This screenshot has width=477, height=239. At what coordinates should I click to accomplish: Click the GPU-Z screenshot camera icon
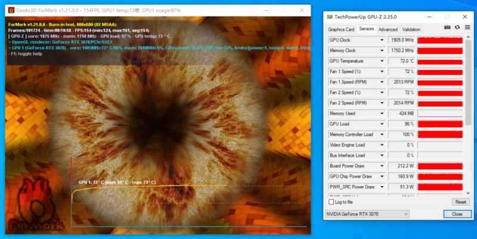pos(447,27)
